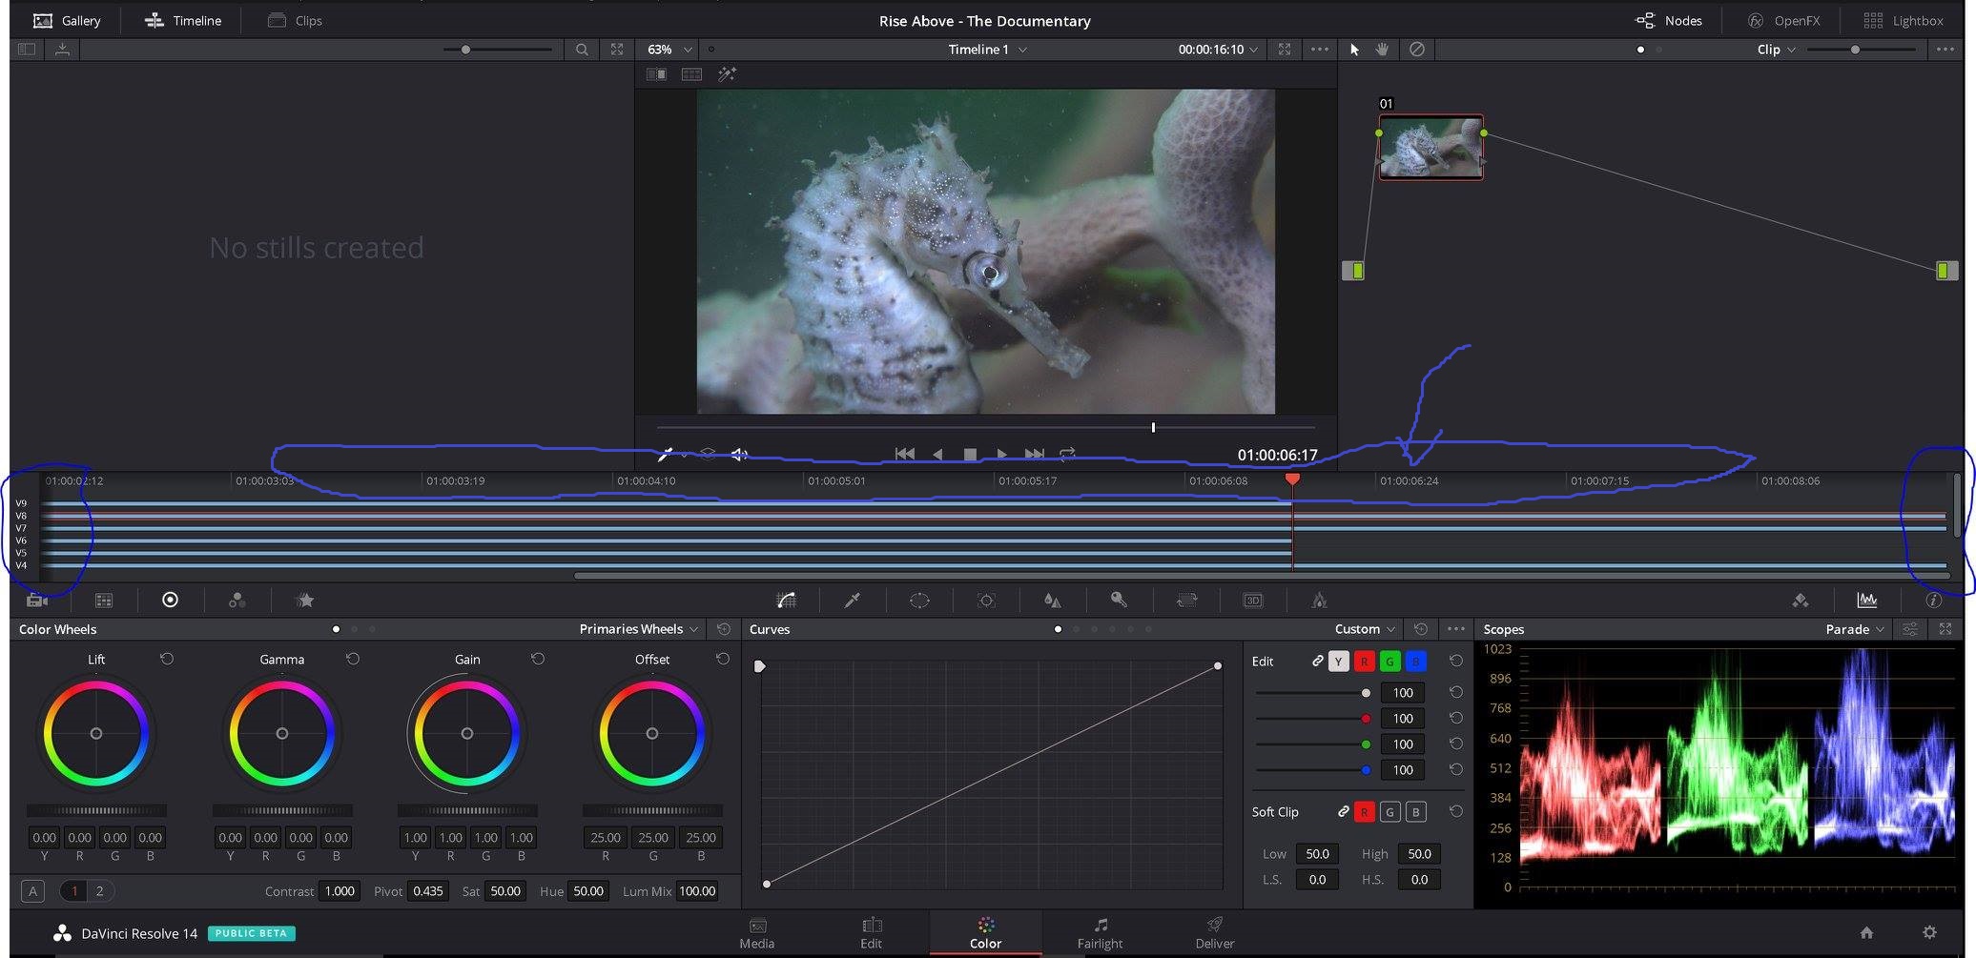The height and width of the screenshot is (958, 1976).
Task: Open the Blur palette
Action: [1052, 600]
